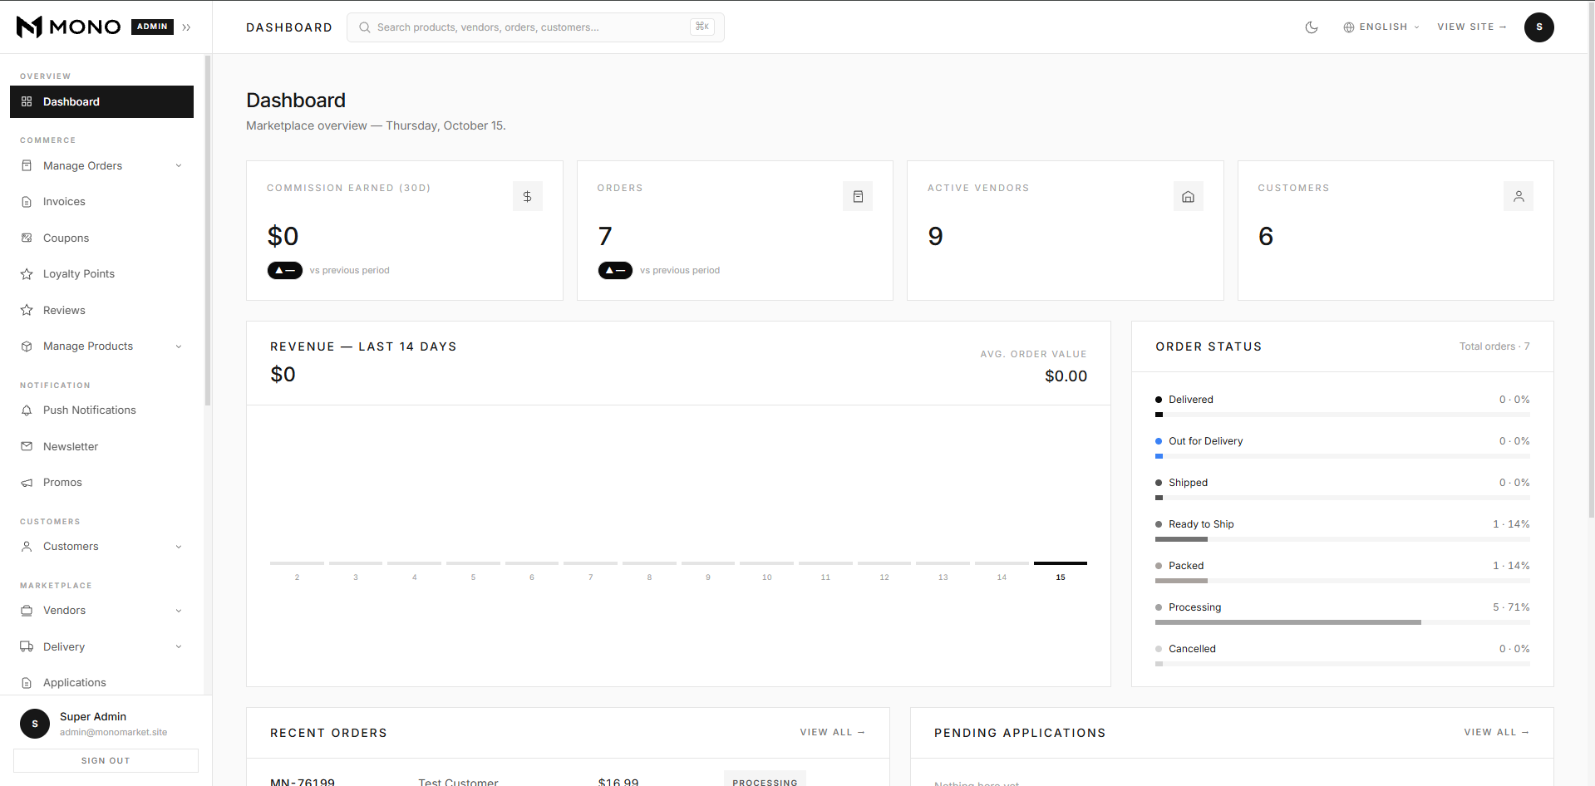
Task: Collapse the sidebar with double-chevron icon
Action: (x=187, y=27)
